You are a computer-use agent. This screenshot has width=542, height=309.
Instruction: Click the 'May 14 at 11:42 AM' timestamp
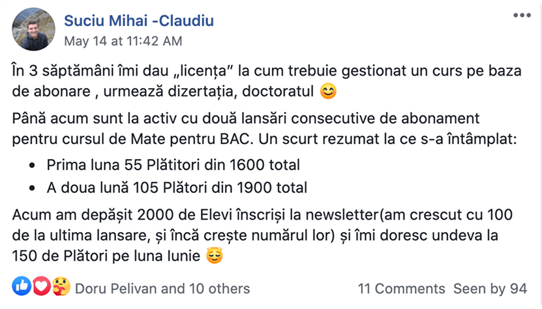point(123,41)
